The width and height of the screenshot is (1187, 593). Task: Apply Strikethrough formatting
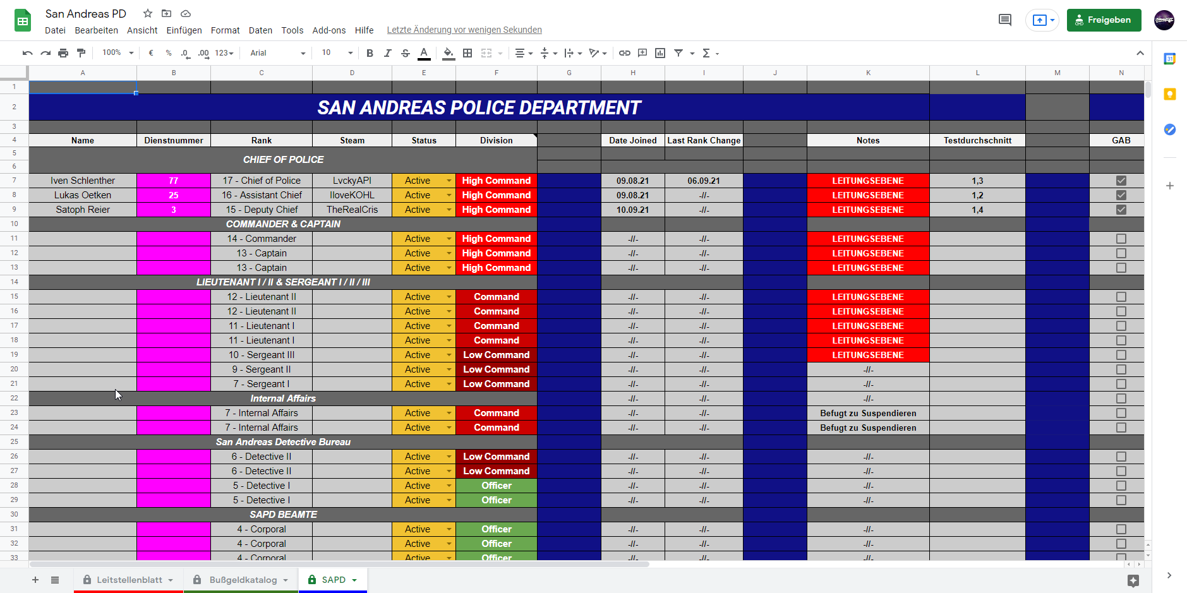[x=406, y=53]
